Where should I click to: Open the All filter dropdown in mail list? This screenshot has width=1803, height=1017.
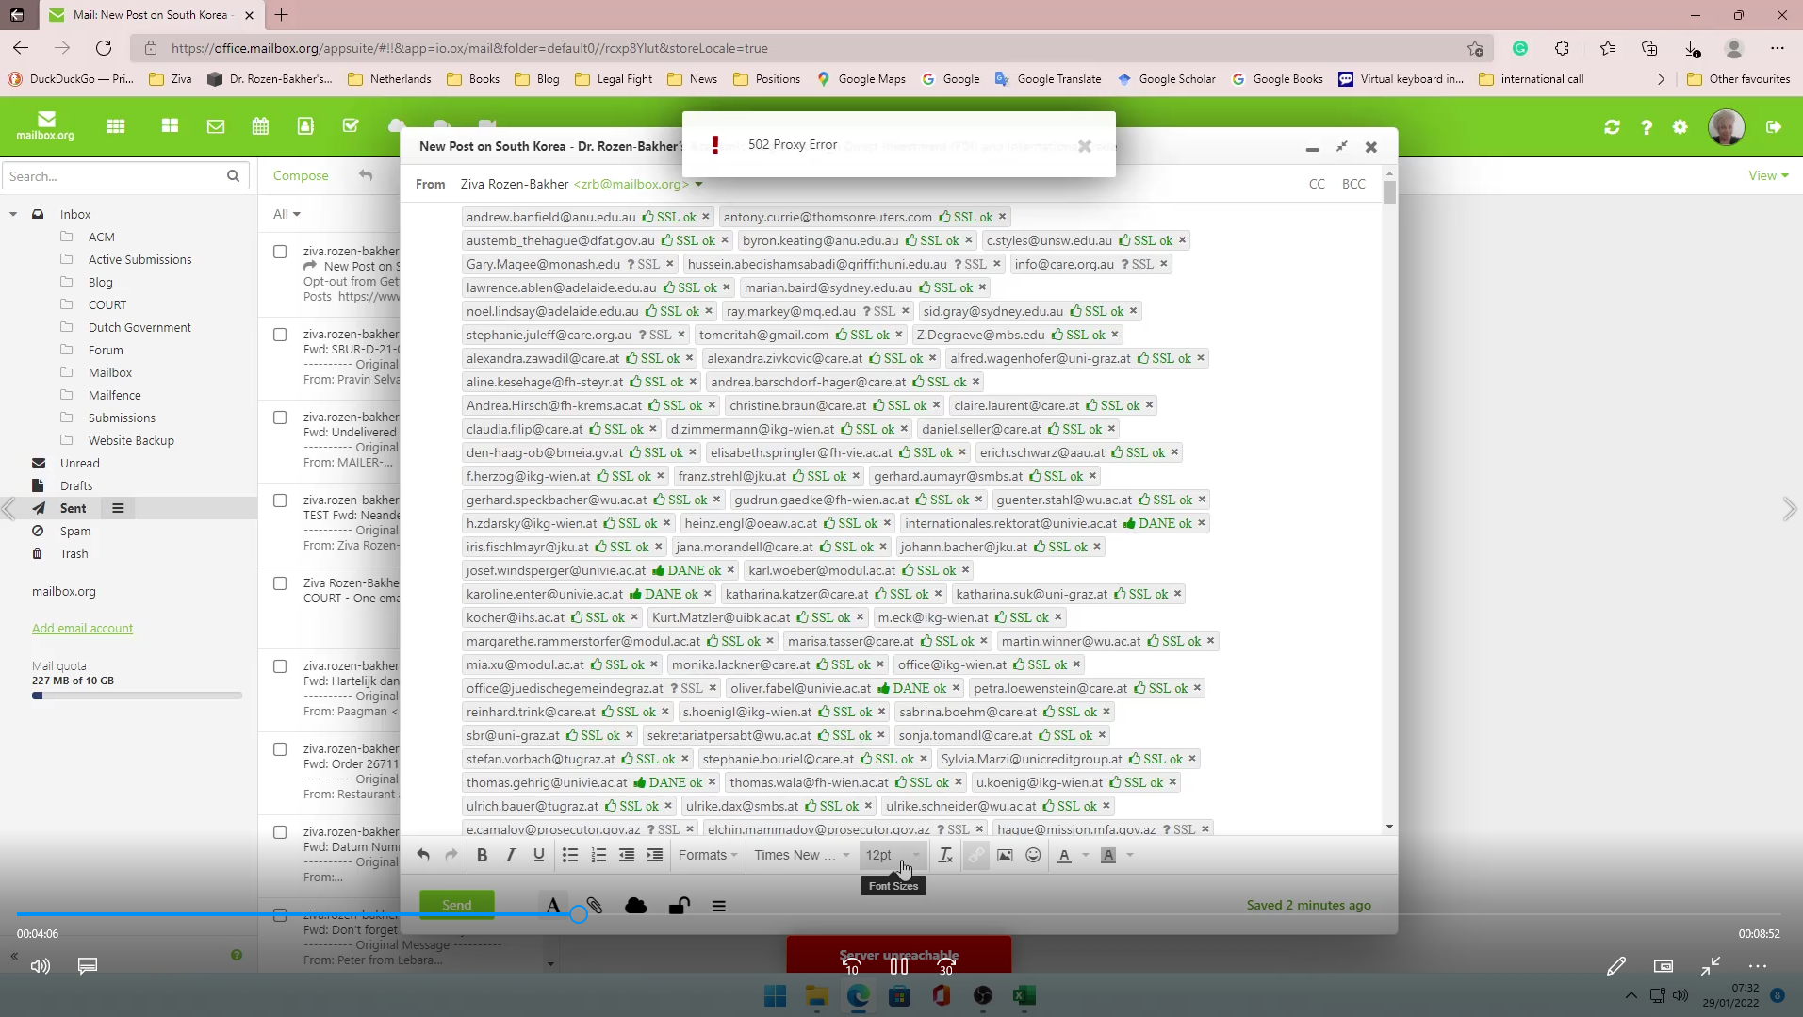click(x=287, y=214)
